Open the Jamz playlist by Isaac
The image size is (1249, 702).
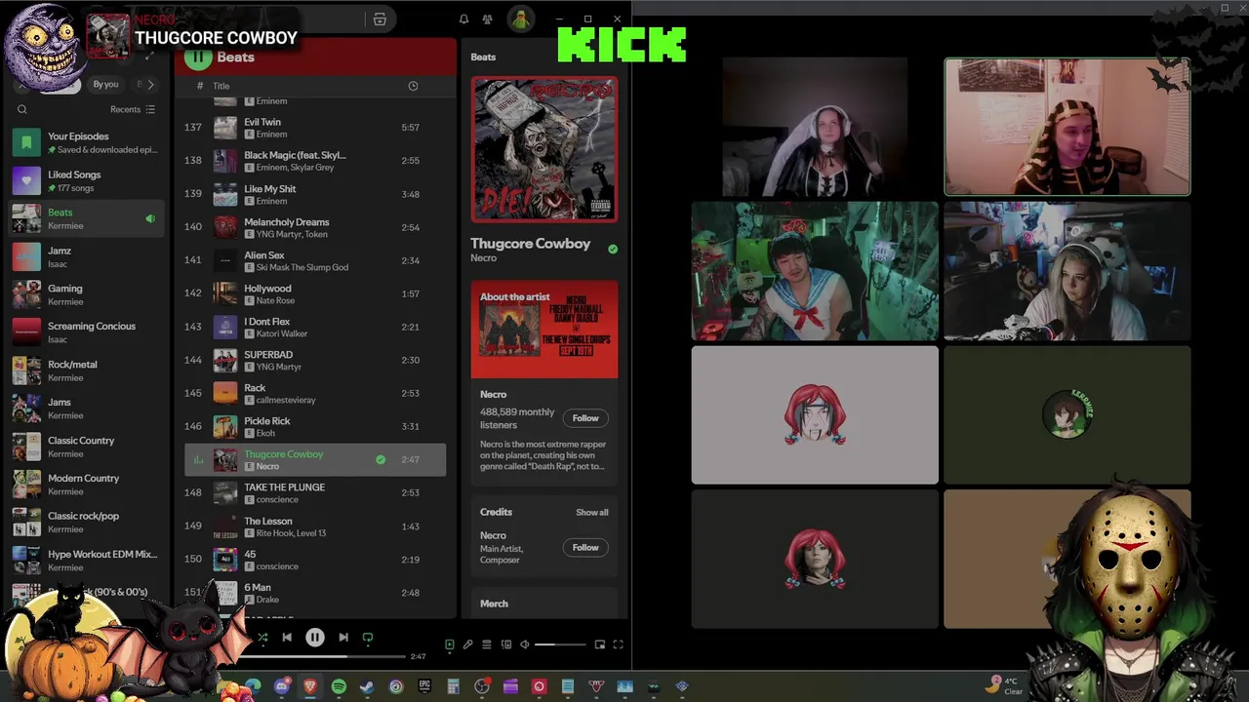tap(88, 256)
